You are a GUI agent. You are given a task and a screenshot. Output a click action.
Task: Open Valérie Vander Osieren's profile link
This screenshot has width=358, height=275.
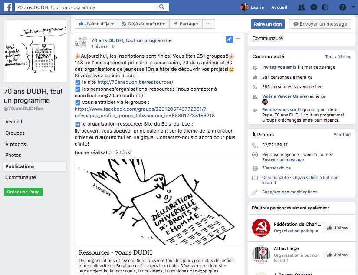tap(285, 96)
